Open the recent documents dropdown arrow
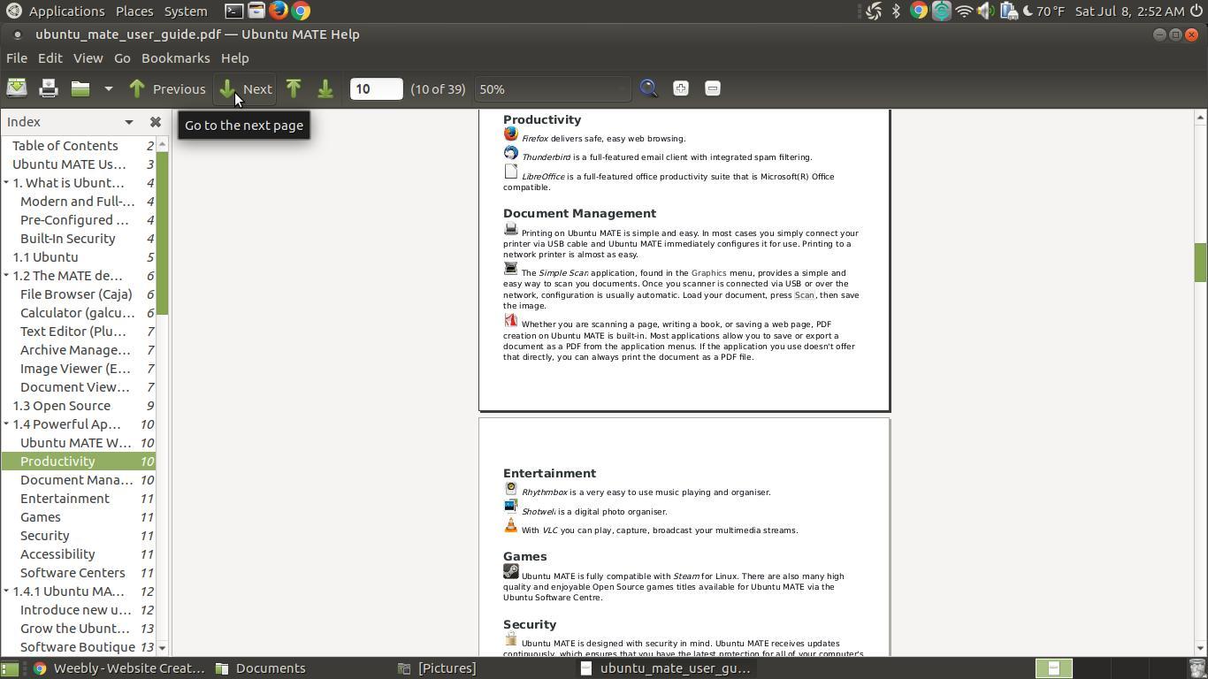 (x=108, y=88)
